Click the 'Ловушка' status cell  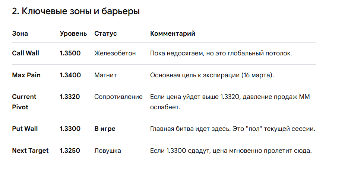[x=107, y=151]
